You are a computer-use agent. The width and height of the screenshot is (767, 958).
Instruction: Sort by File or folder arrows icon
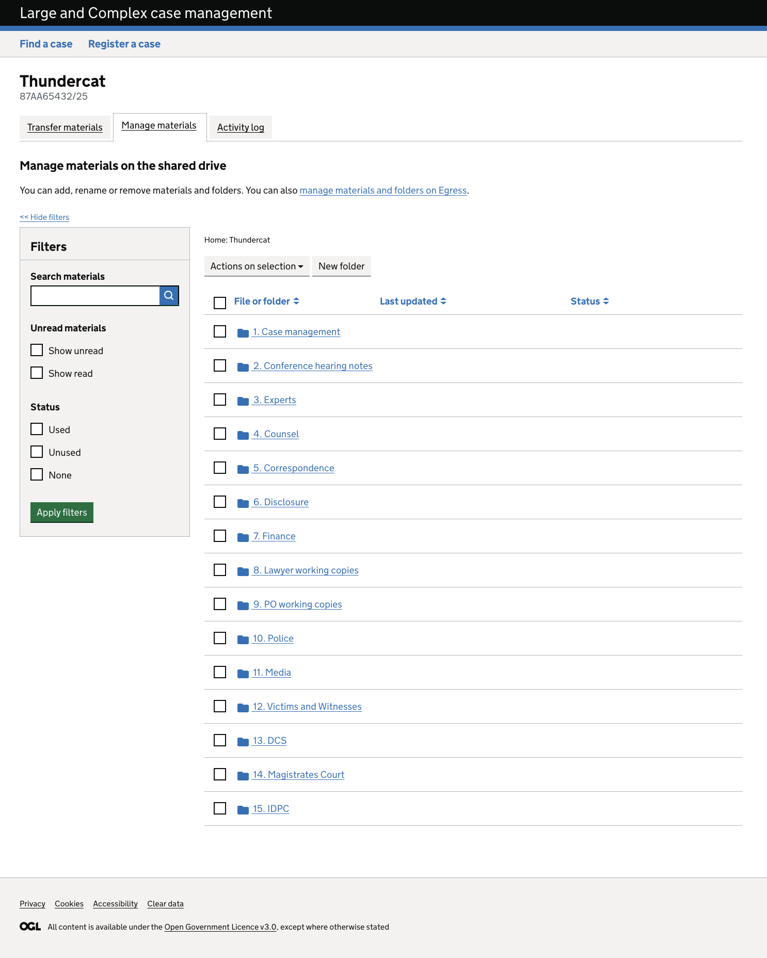tap(296, 301)
